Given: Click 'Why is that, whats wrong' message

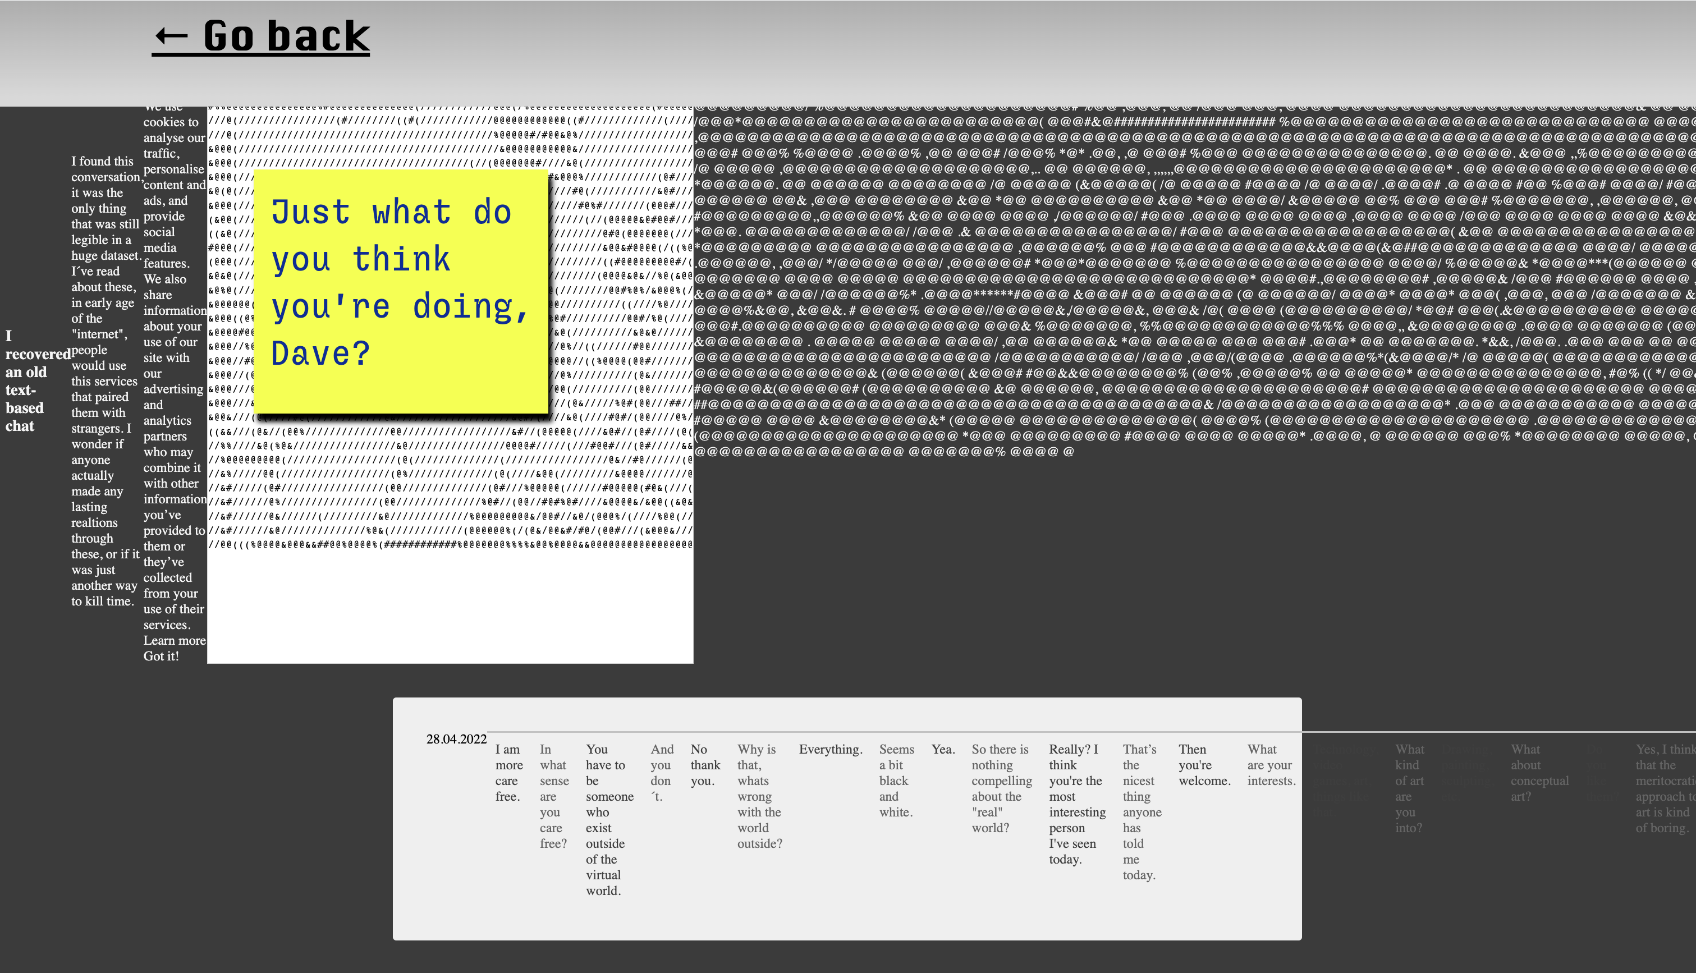Looking at the screenshot, I should point(759,796).
